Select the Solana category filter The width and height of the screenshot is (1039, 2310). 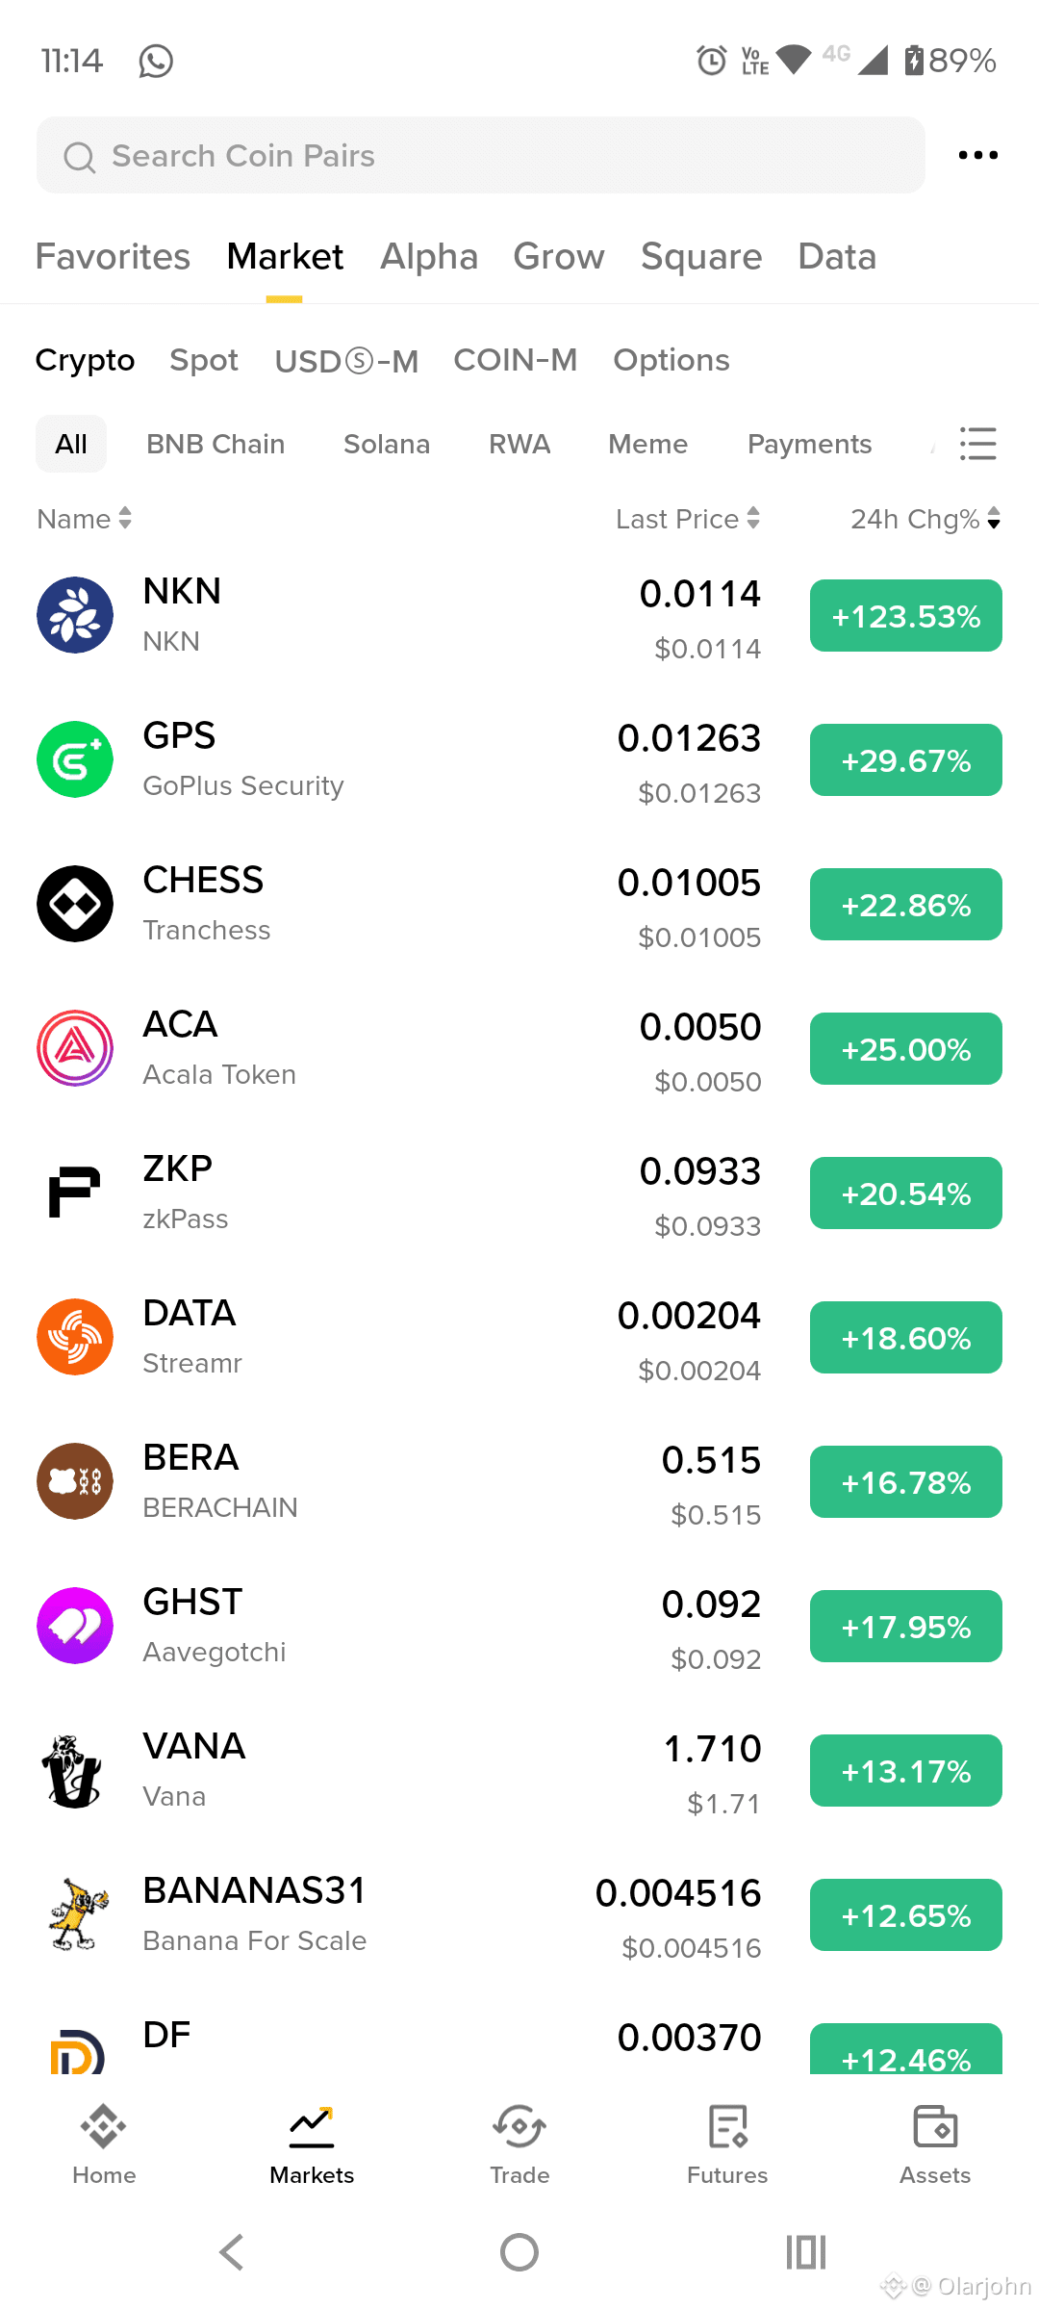click(x=387, y=444)
